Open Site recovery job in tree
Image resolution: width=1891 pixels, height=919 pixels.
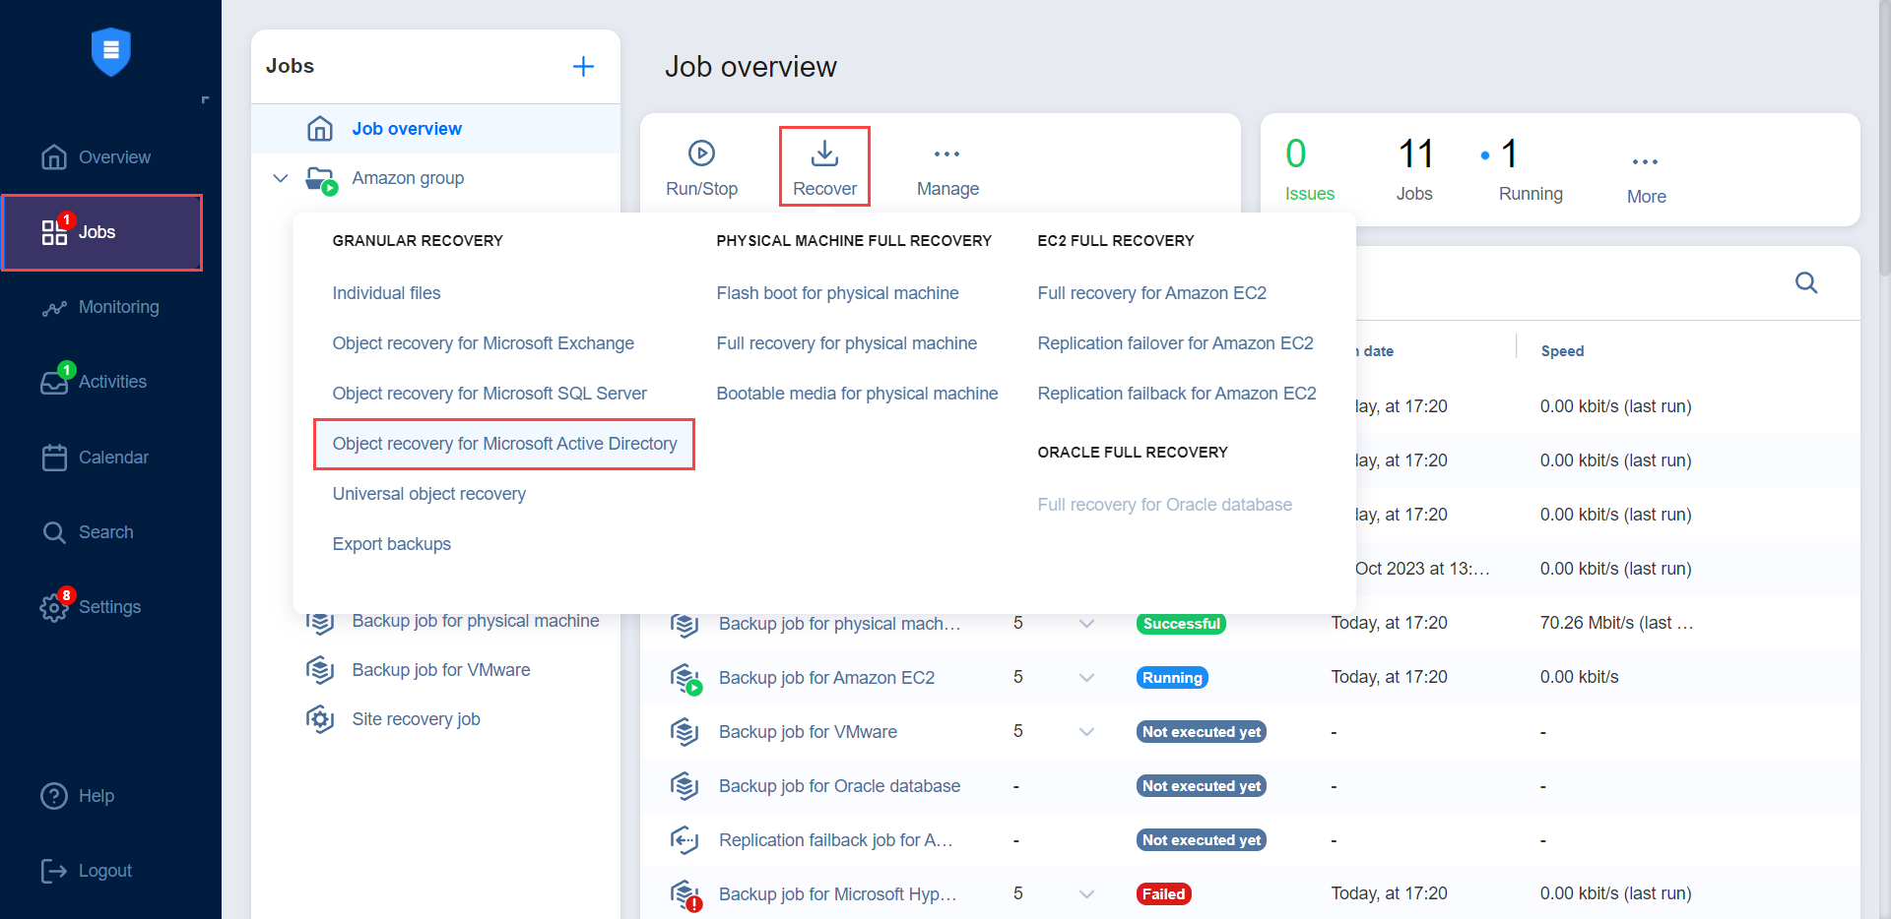pos(416,719)
